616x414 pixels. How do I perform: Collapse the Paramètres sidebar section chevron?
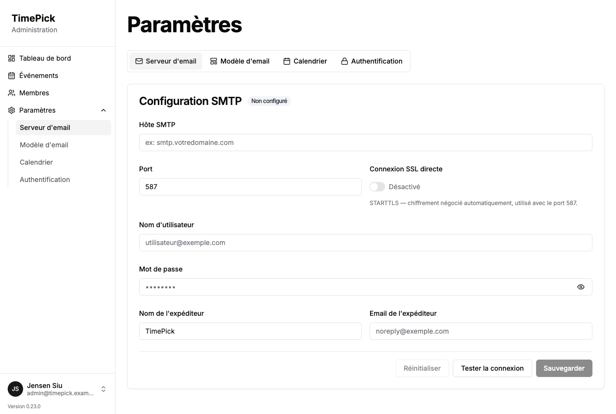103,110
